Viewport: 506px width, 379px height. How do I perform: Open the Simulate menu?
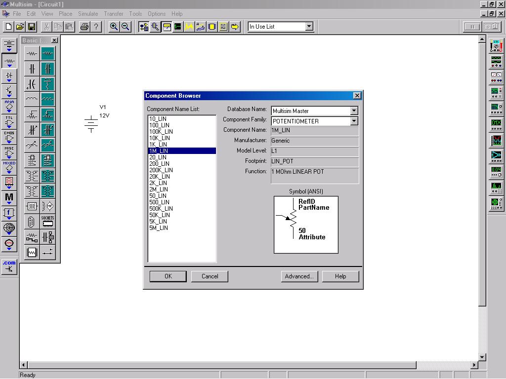pyautogui.click(x=88, y=13)
